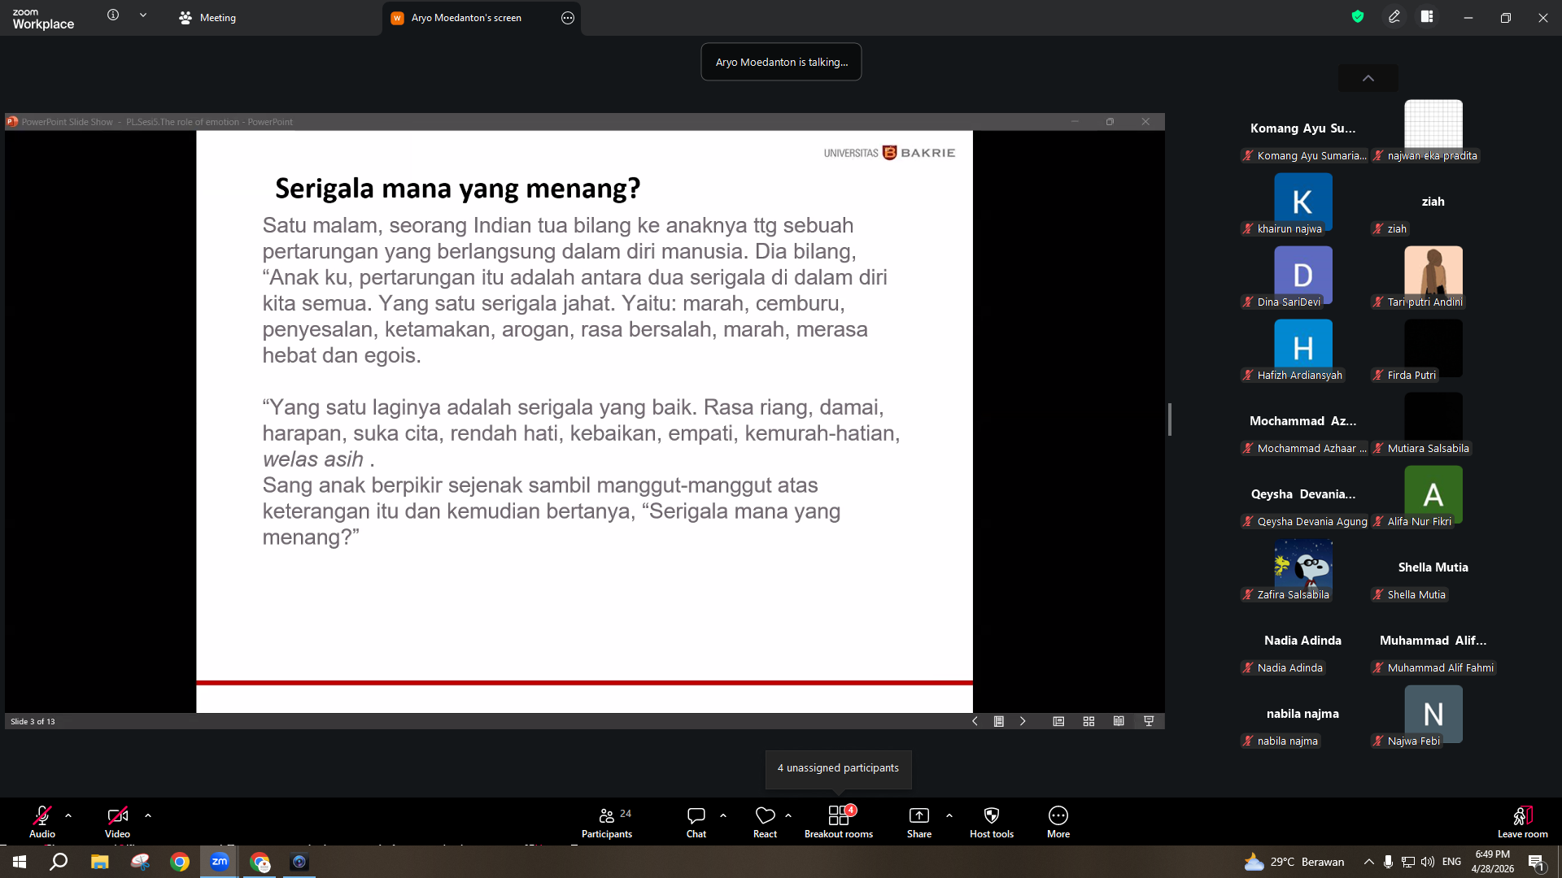Open the Participants panel
This screenshot has height=878, width=1562.
607,822
